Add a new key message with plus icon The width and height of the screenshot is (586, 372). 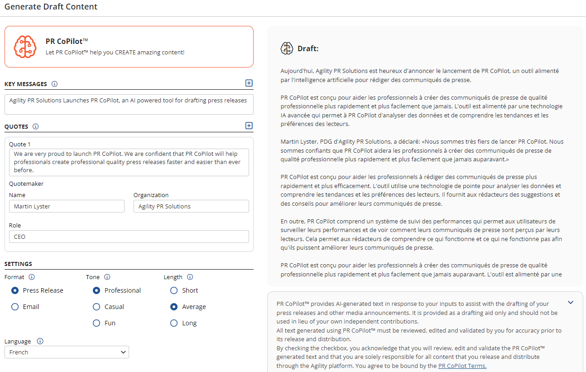tap(249, 83)
